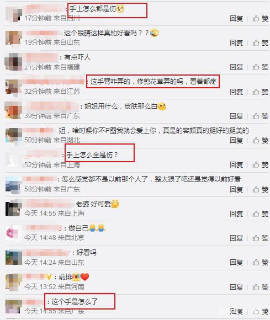270x320 pixels.
Task: Like the comment from 山东 about the eyes
Action: point(260,43)
